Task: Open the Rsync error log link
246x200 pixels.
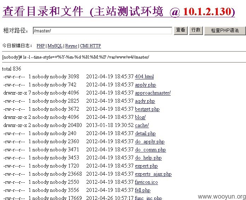Action: pos(71,46)
